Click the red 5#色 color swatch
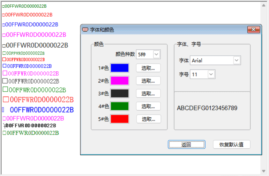The image size is (269, 176). click(120, 119)
